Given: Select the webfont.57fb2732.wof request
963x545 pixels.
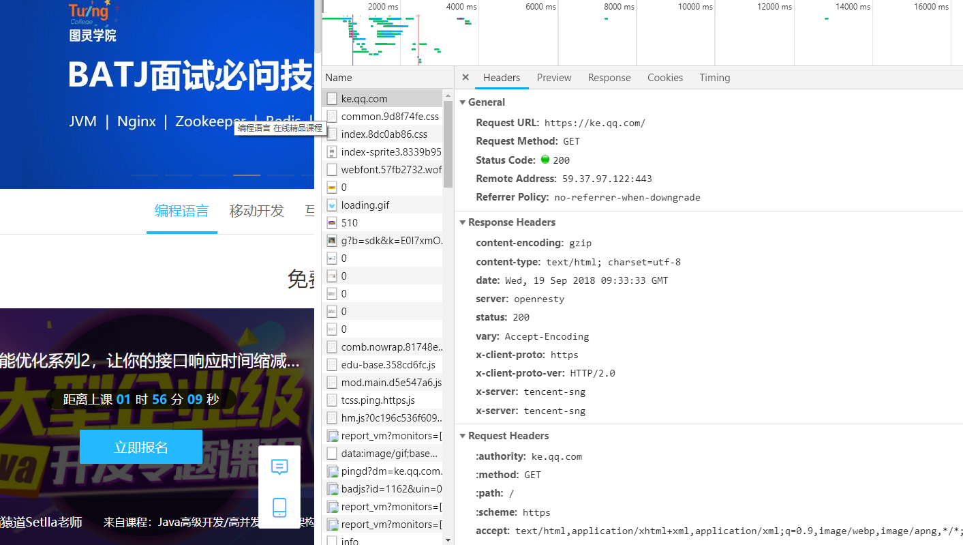Looking at the screenshot, I should pos(382,170).
